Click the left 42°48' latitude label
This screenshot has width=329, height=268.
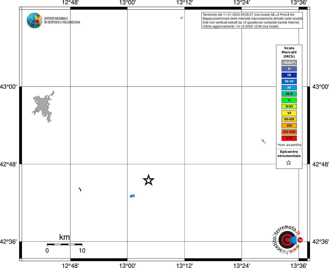point(8,164)
